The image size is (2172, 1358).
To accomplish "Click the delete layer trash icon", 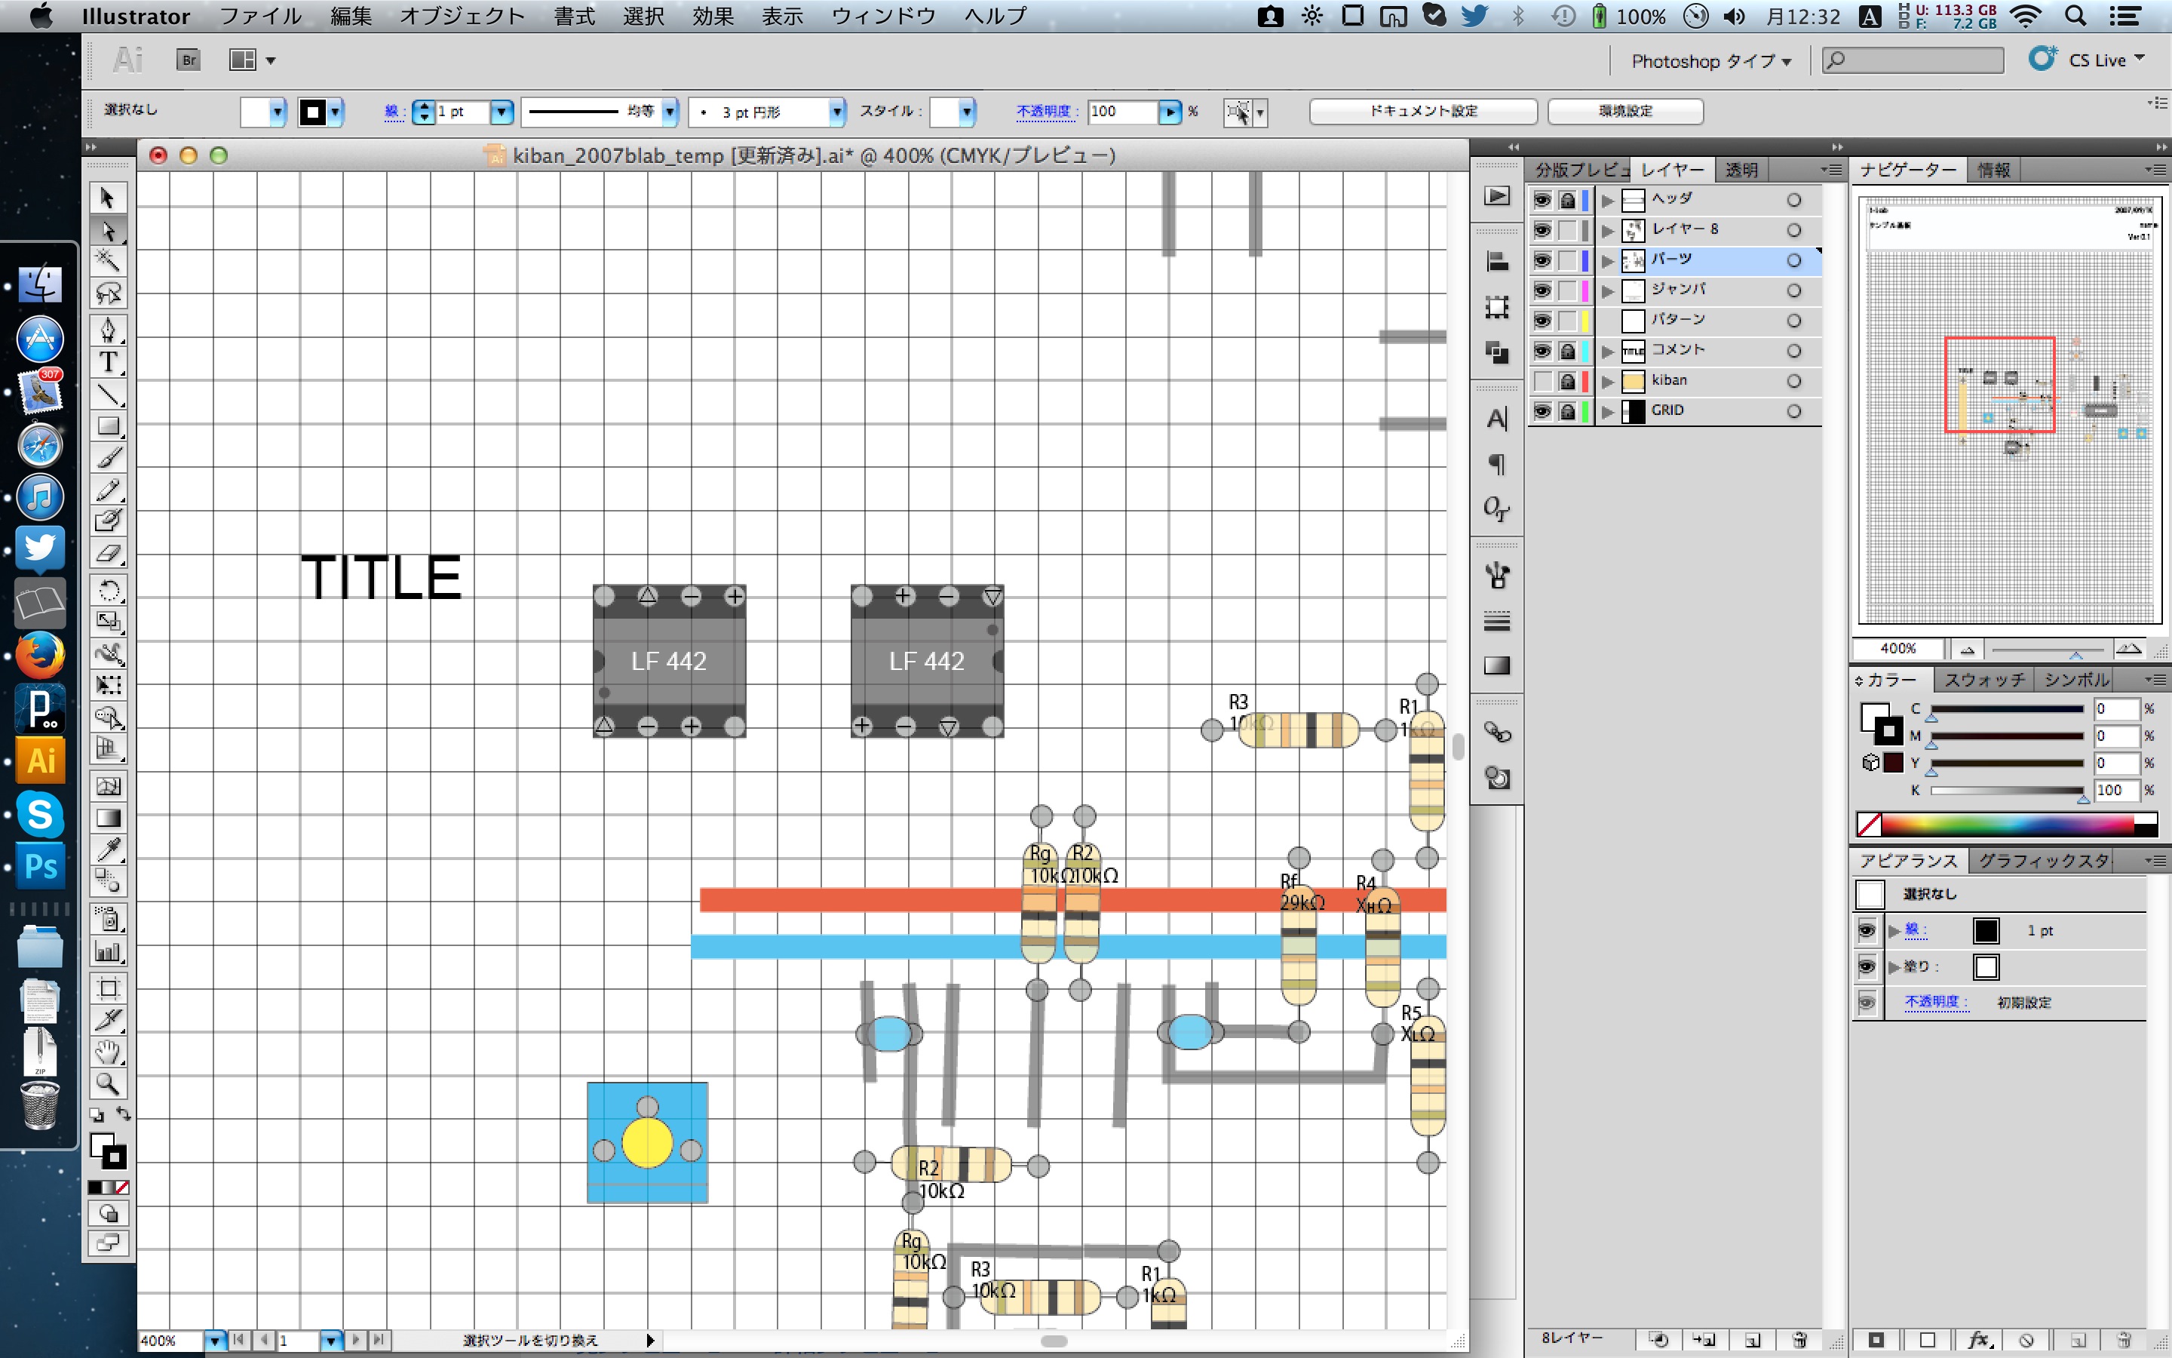I will click(1799, 1339).
